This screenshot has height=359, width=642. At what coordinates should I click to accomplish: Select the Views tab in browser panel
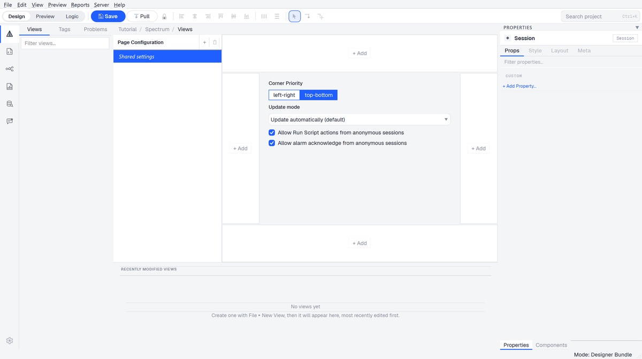(34, 29)
